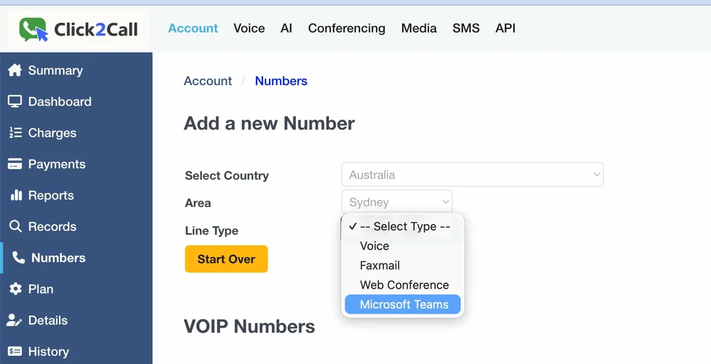Click the Account breadcrumb link

click(x=208, y=81)
